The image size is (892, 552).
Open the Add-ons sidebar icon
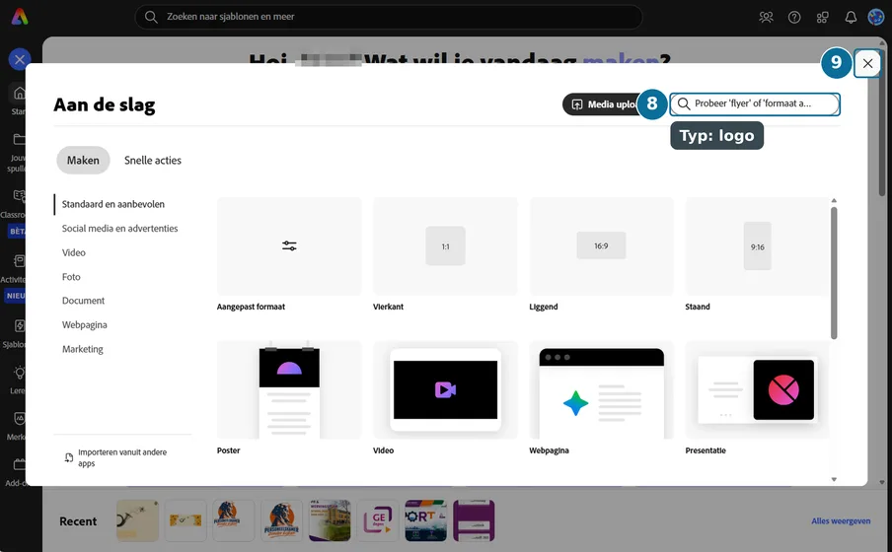click(x=20, y=465)
